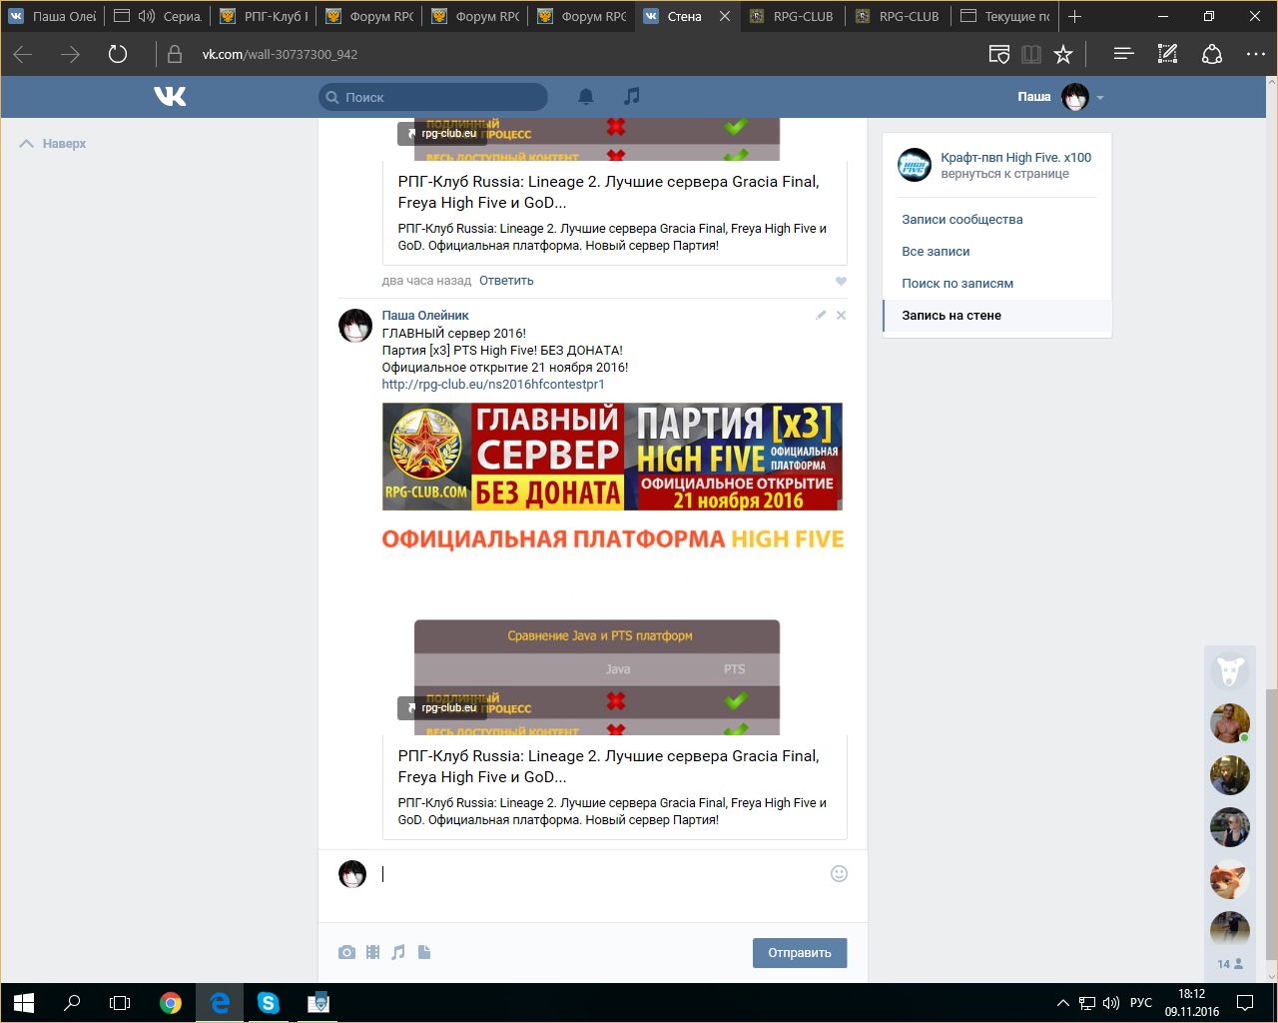Switch to the Текущие browser tab
This screenshot has height=1023, width=1278.
[x=1004, y=16]
